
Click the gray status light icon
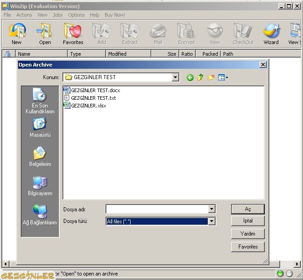289,273
